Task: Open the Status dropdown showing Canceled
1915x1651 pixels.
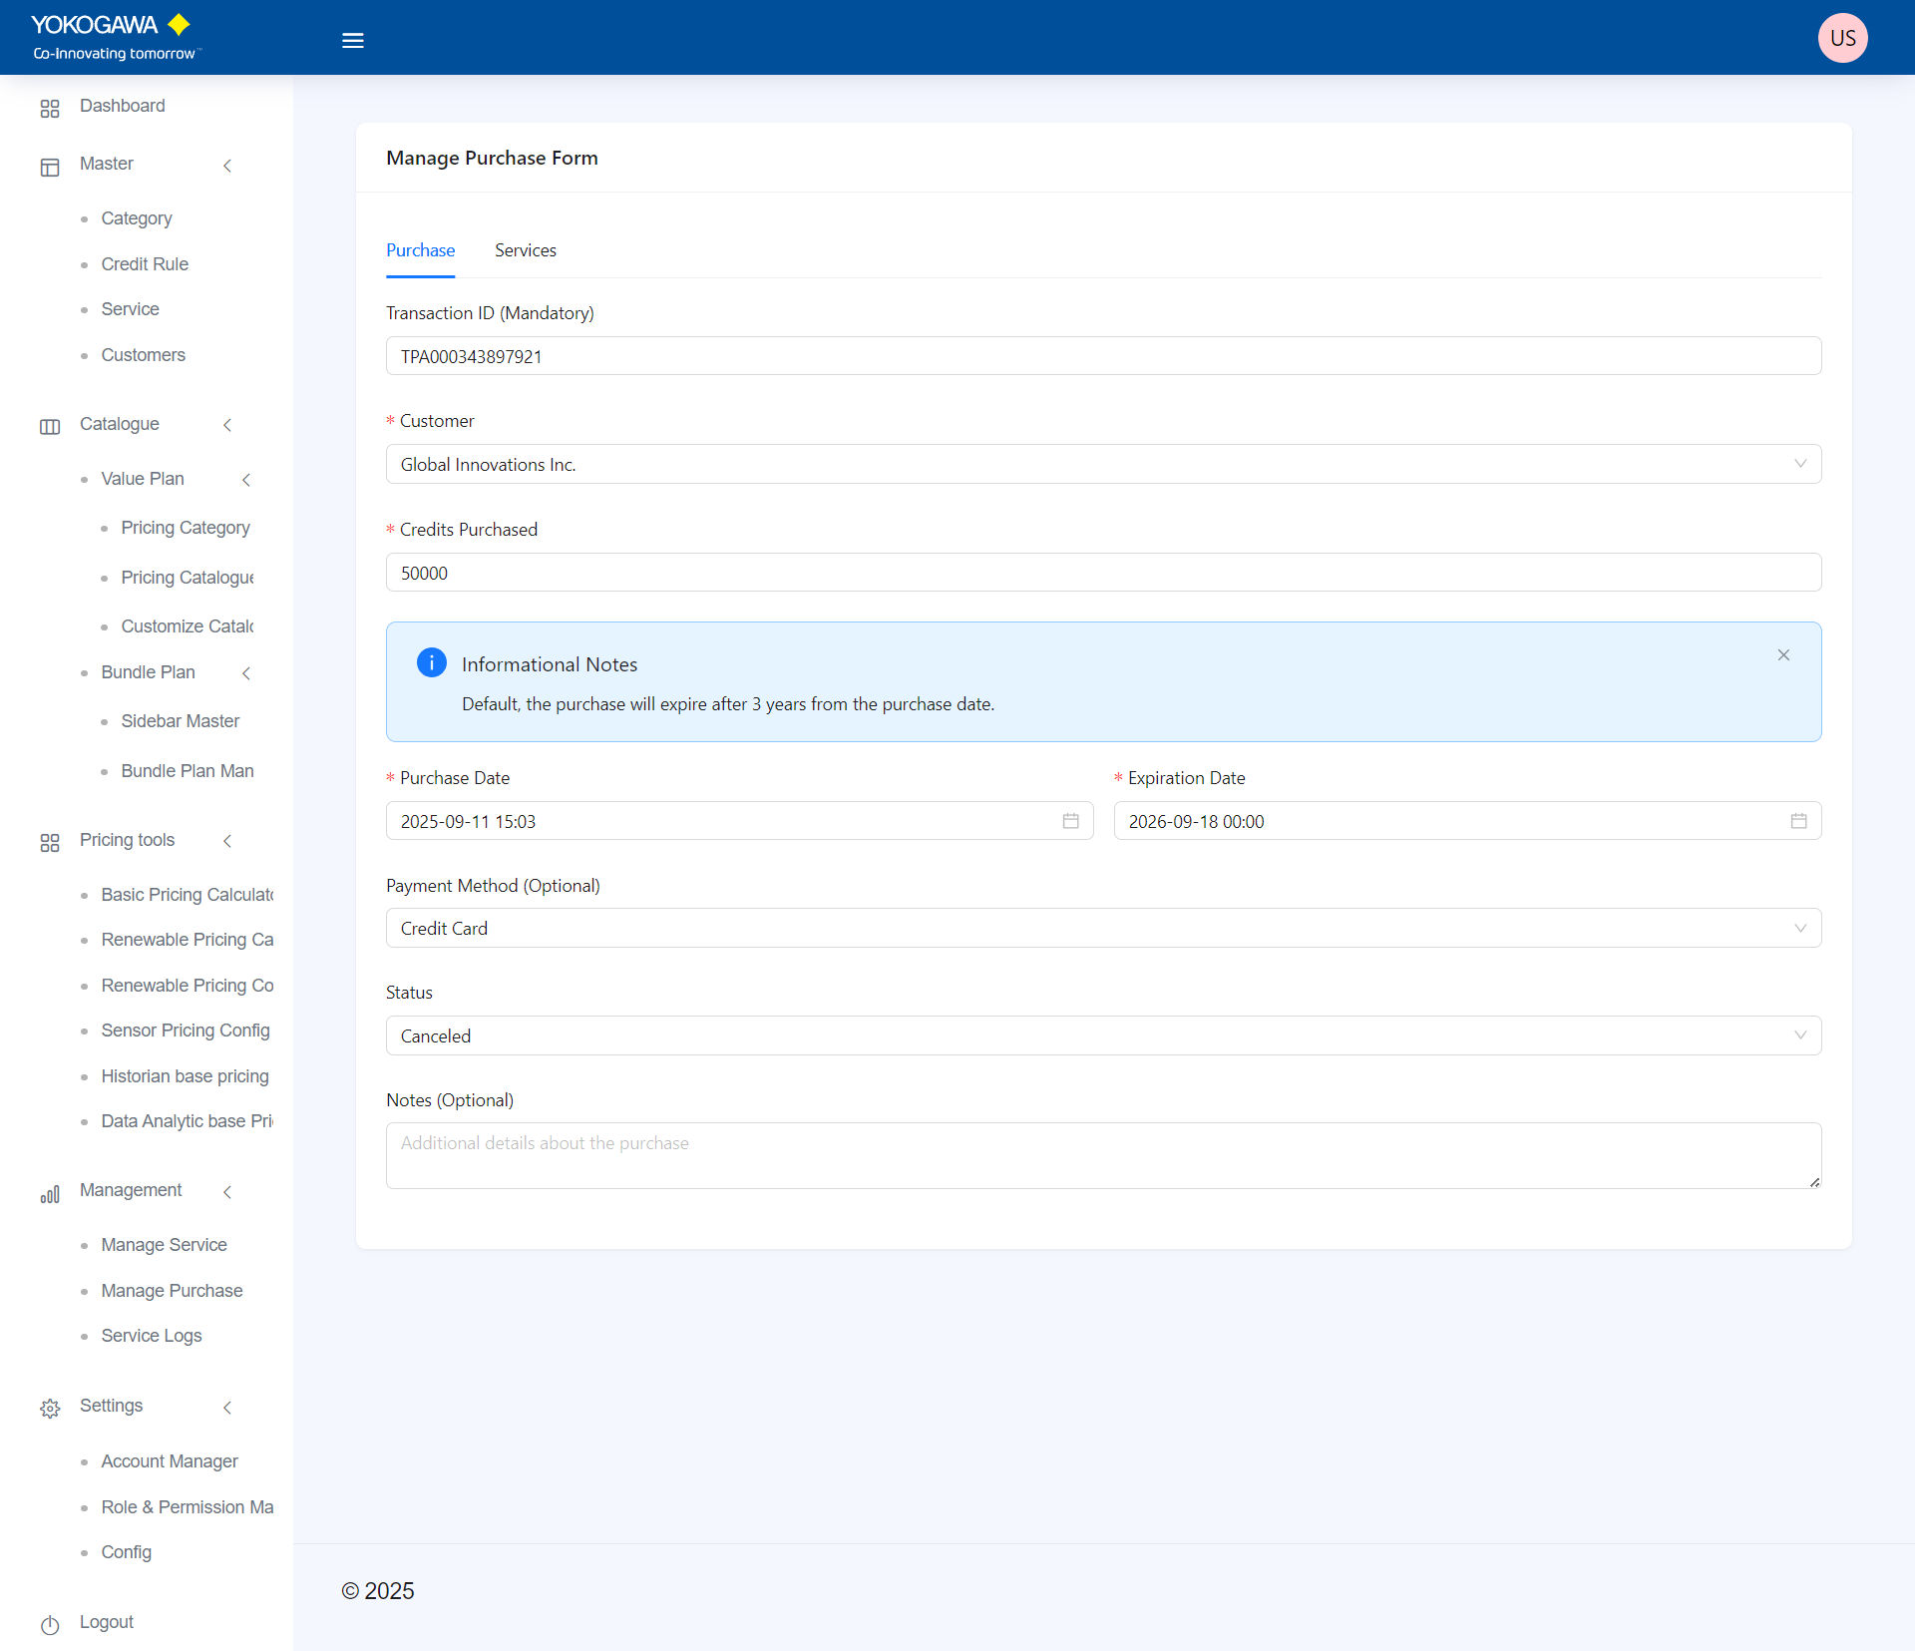Action: (x=1102, y=1035)
